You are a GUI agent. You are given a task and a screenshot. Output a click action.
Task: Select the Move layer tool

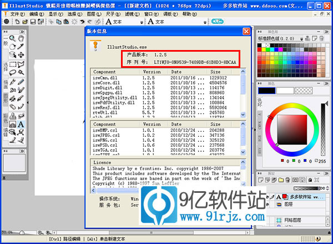21,55
